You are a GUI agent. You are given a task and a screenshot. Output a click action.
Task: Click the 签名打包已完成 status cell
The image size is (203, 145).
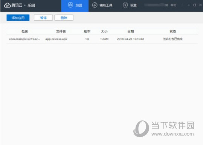[173, 39]
